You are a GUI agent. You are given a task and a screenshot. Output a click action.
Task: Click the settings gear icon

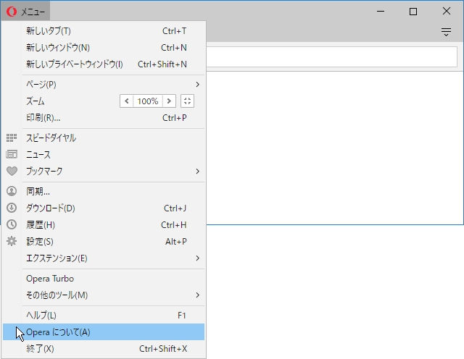tap(12, 241)
